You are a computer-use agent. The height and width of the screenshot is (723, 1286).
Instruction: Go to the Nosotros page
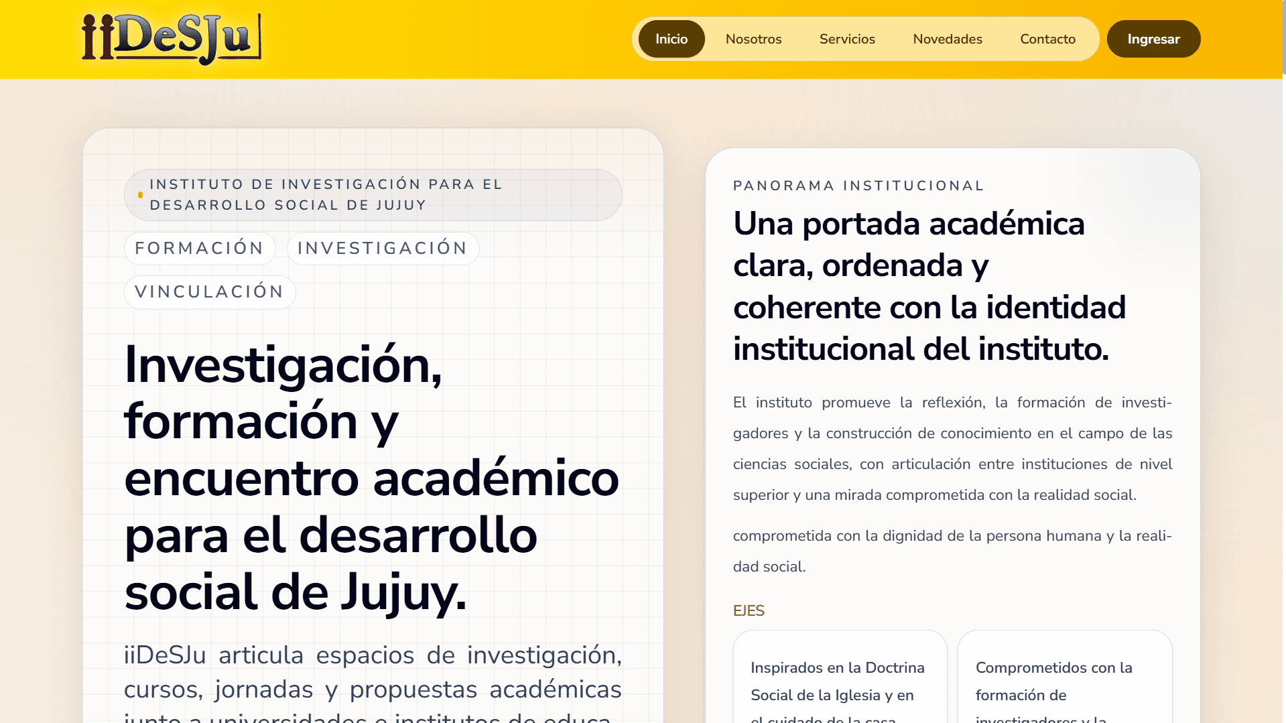753,39
